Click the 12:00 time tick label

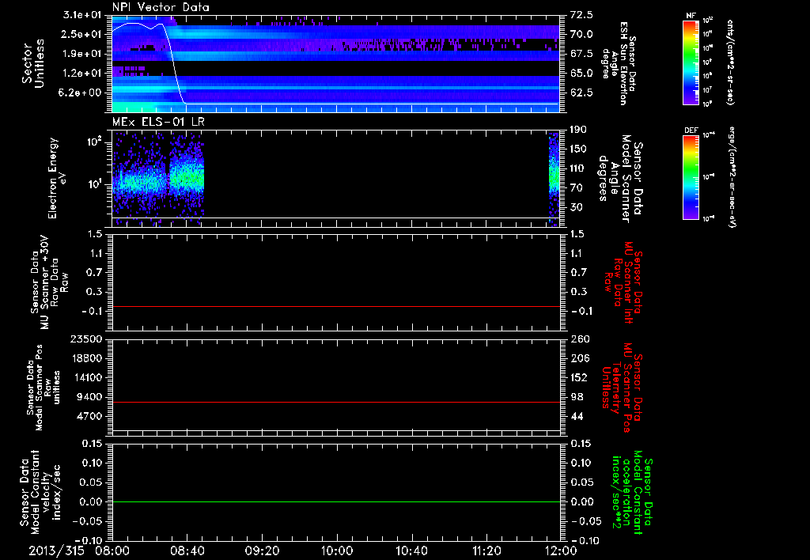(x=561, y=551)
